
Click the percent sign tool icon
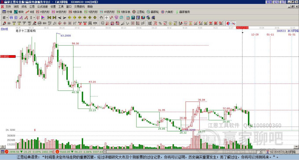click(160, 23)
